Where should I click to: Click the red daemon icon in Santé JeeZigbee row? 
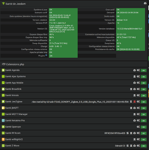tap(135, 102)
